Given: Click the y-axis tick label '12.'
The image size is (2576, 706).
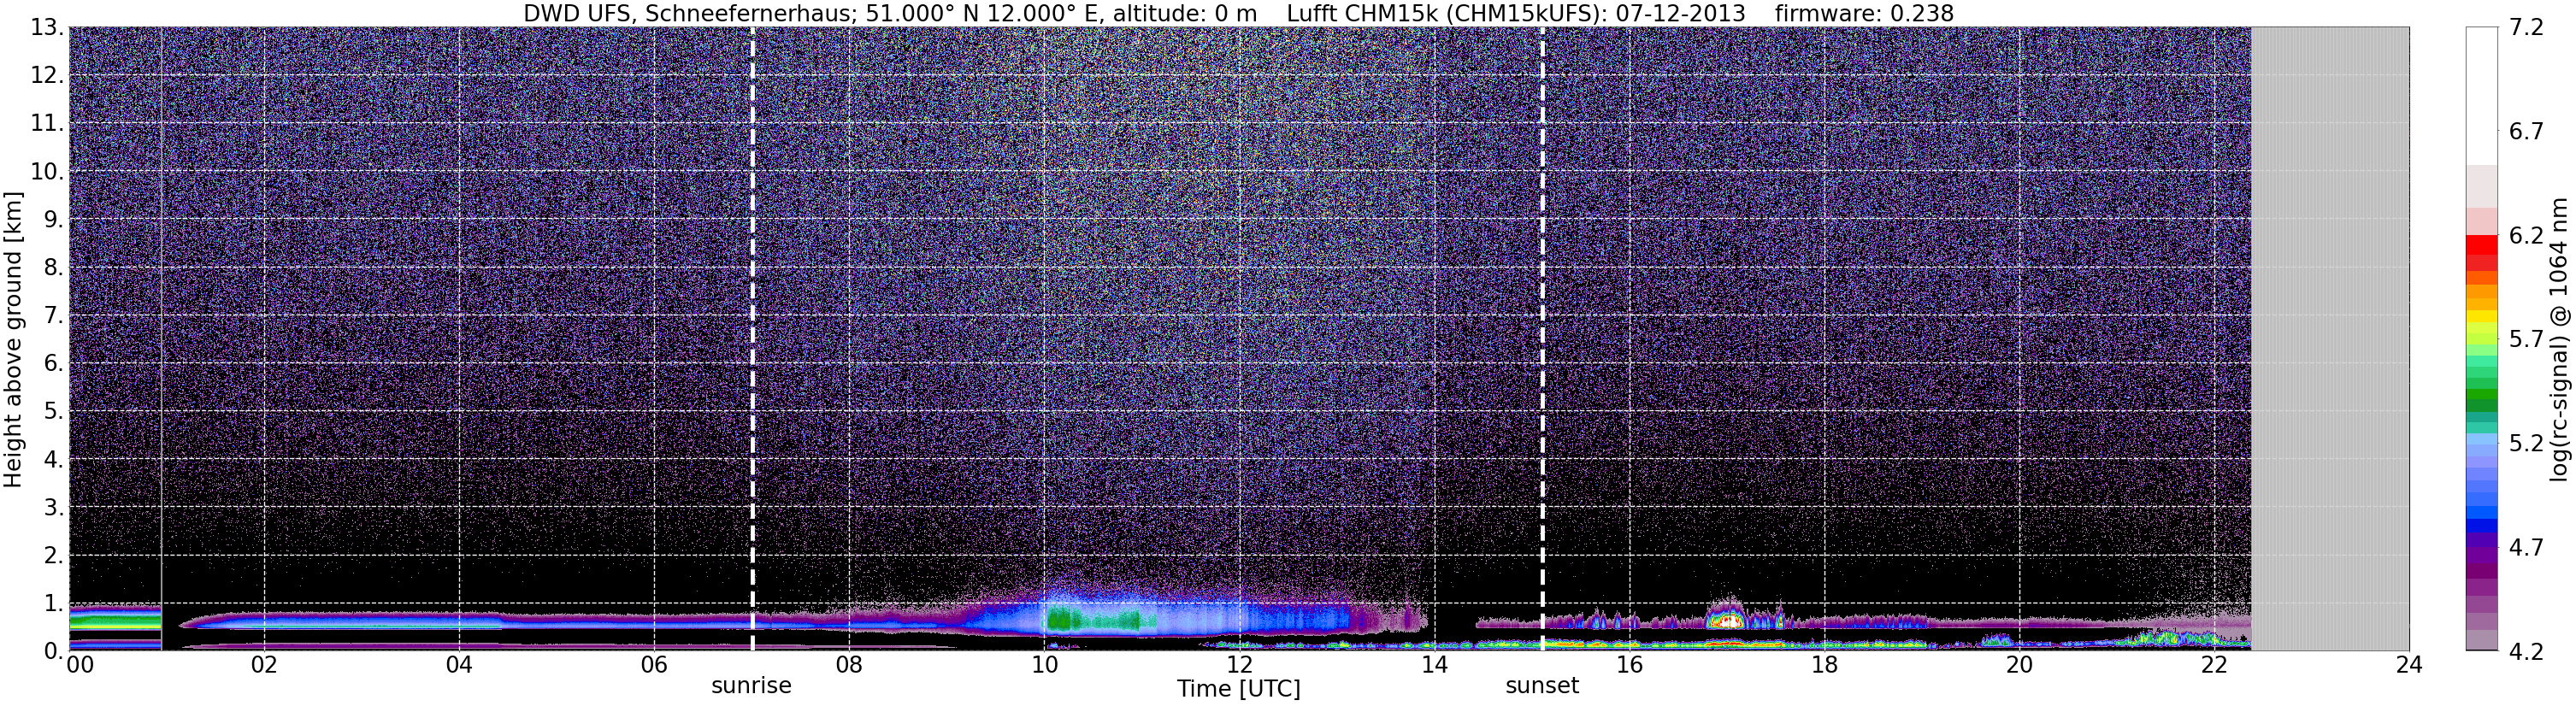Looking at the screenshot, I should 47,76.
